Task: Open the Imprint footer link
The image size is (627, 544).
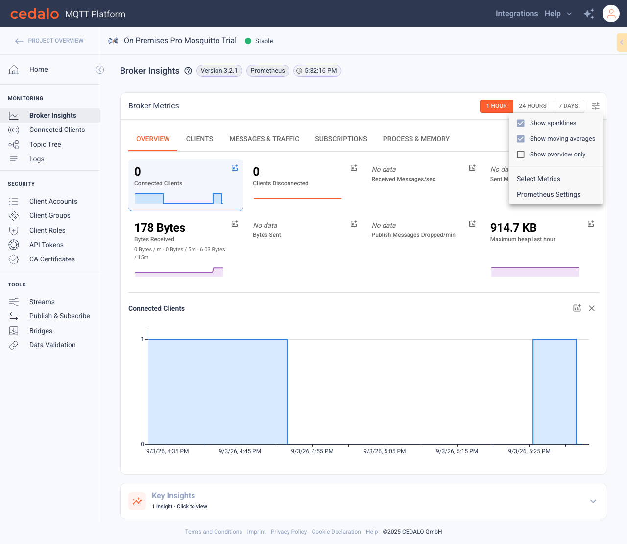Action: (256, 532)
